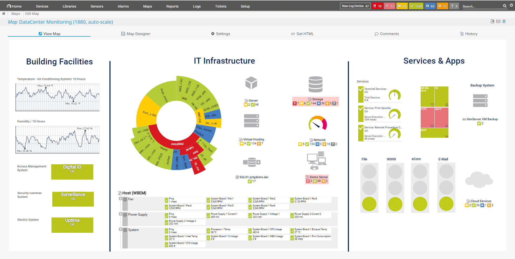This screenshot has height=259, width=515.
Task: Collapse the System sensor group
Action: tap(120, 230)
